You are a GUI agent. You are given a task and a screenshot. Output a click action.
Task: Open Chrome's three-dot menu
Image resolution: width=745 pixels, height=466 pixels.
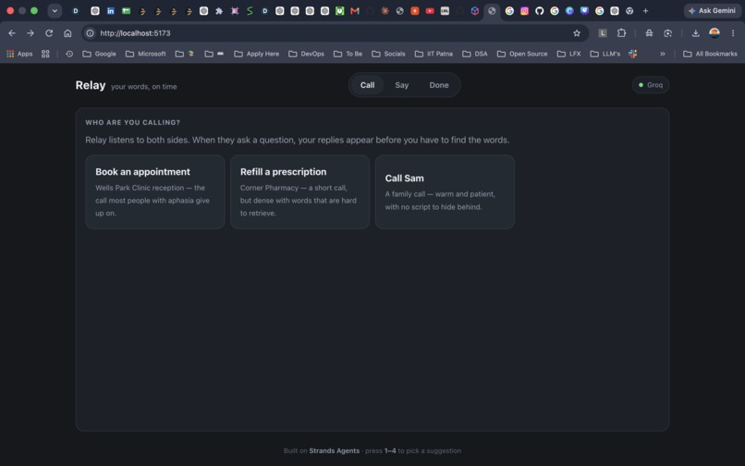click(733, 33)
